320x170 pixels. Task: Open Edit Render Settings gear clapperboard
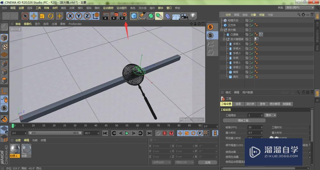click(x=123, y=16)
